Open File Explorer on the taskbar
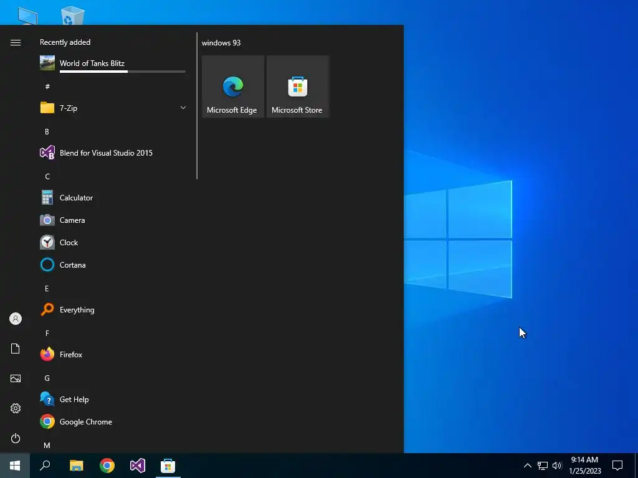 [x=77, y=466]
